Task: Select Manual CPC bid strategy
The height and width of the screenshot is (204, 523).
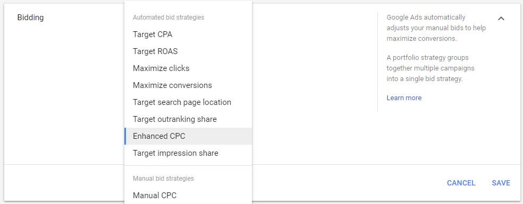Action: point(188,196)
